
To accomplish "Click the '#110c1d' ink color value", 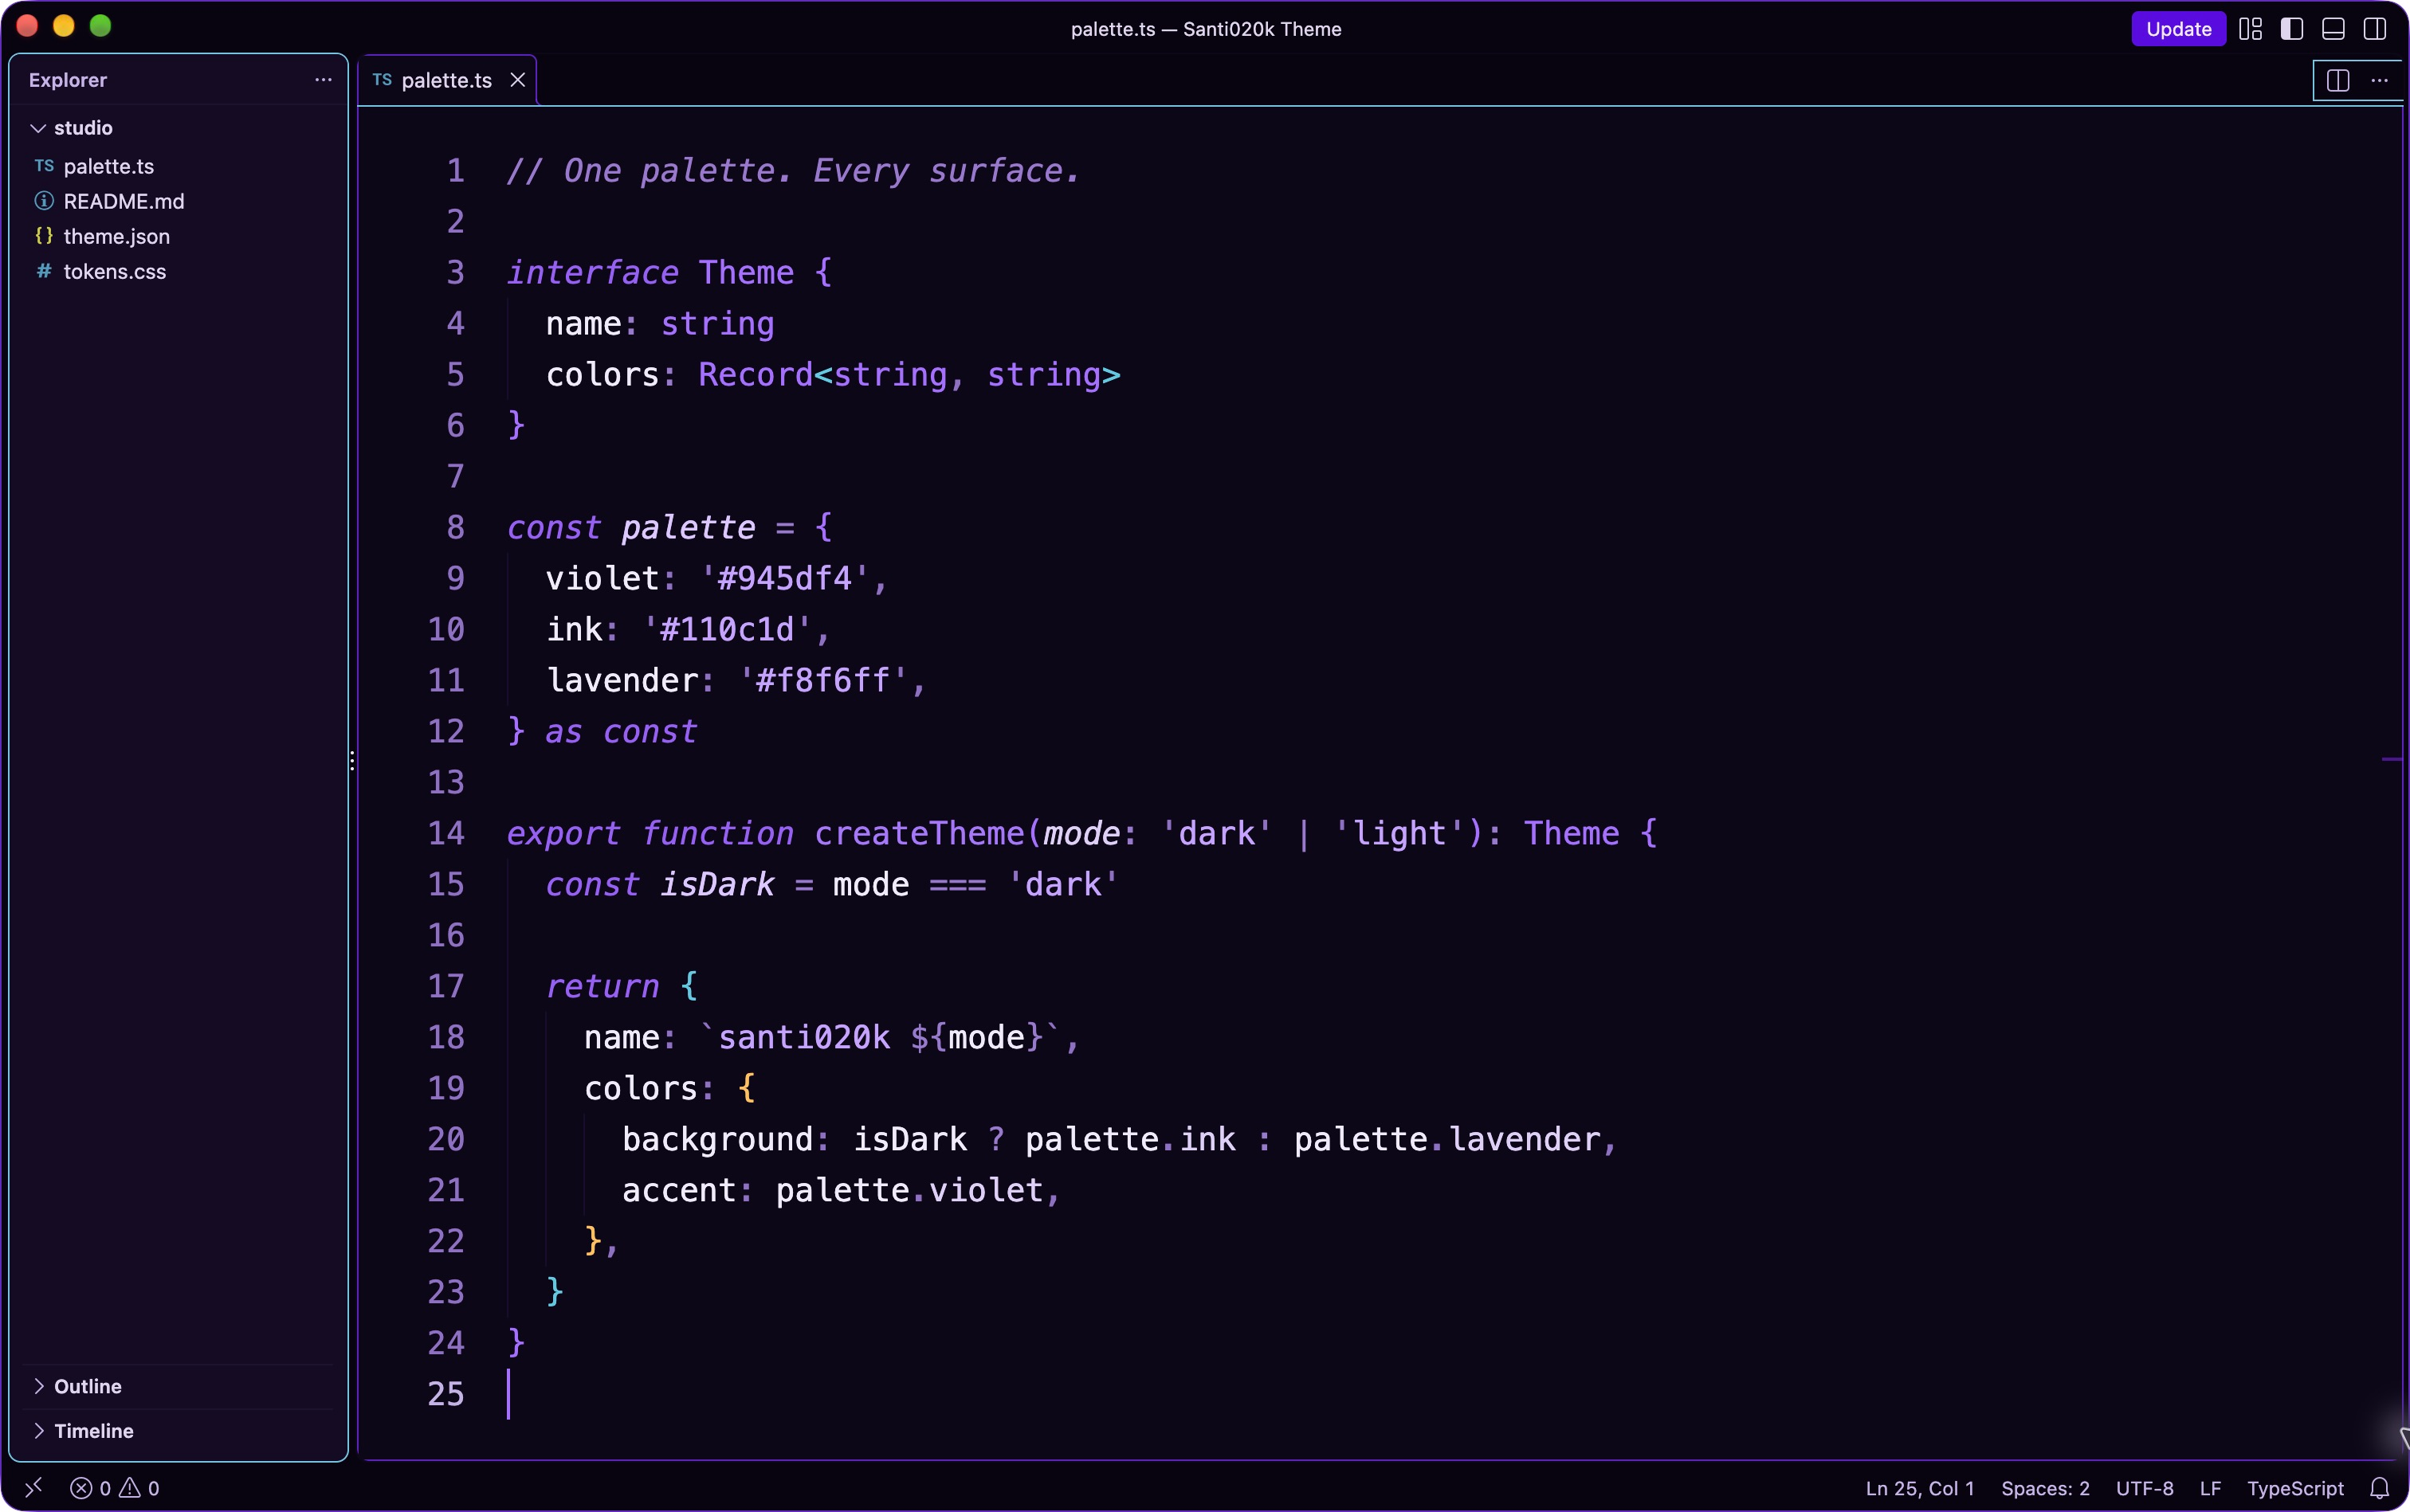I will (x=728, y=629).
